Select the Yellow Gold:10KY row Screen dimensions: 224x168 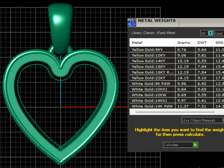pos(177,55)
